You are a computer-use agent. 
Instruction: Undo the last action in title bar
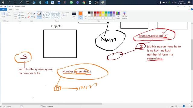click(8, 7)
